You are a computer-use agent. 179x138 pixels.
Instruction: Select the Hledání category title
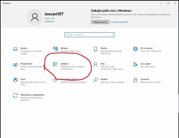[104, 79]
